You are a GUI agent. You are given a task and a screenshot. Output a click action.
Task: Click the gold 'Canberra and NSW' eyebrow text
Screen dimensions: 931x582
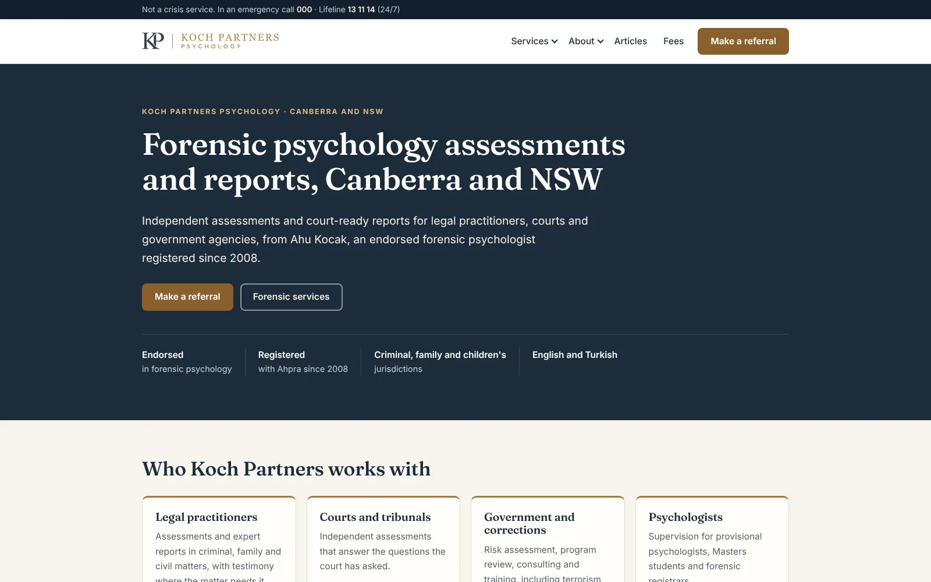pyautogui.click(x=336, y=112)
